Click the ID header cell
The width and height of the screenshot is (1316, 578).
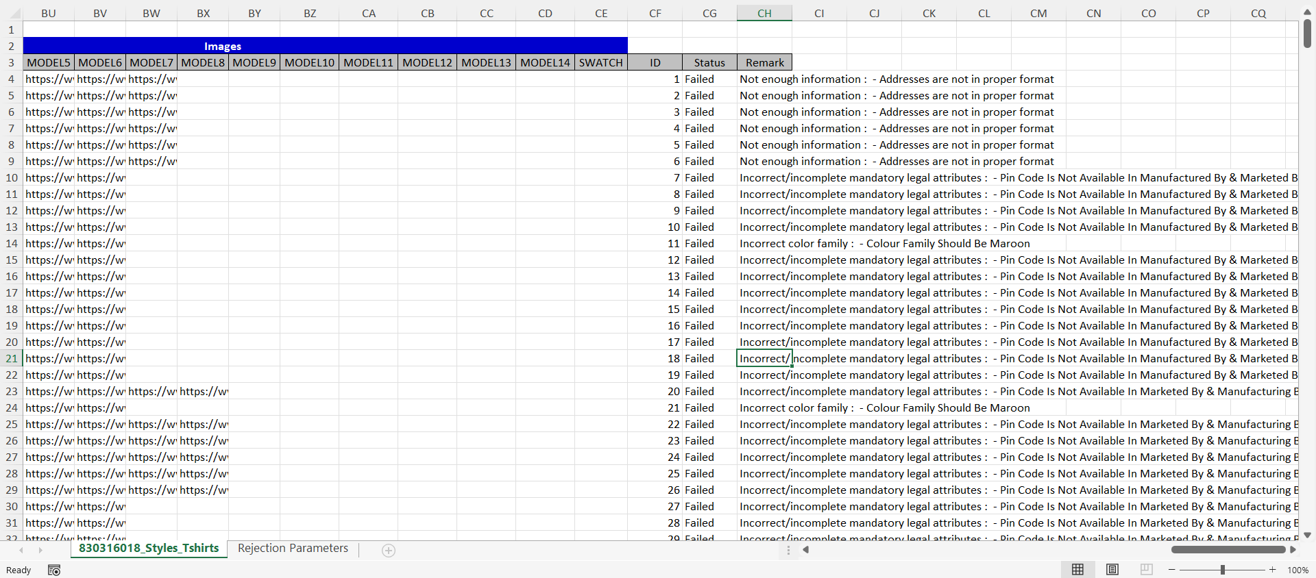pos(655,62)
